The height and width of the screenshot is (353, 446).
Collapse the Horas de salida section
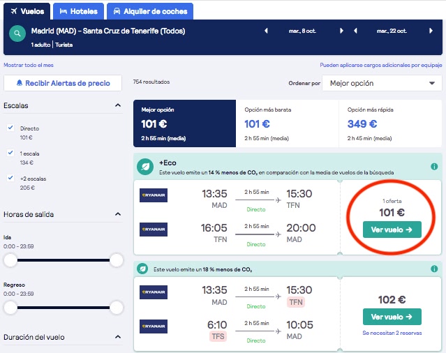[x=118, y=214]
